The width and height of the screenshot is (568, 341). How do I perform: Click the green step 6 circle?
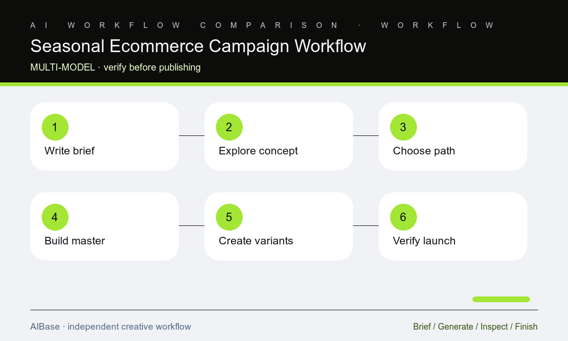click(x=403, y=217)
